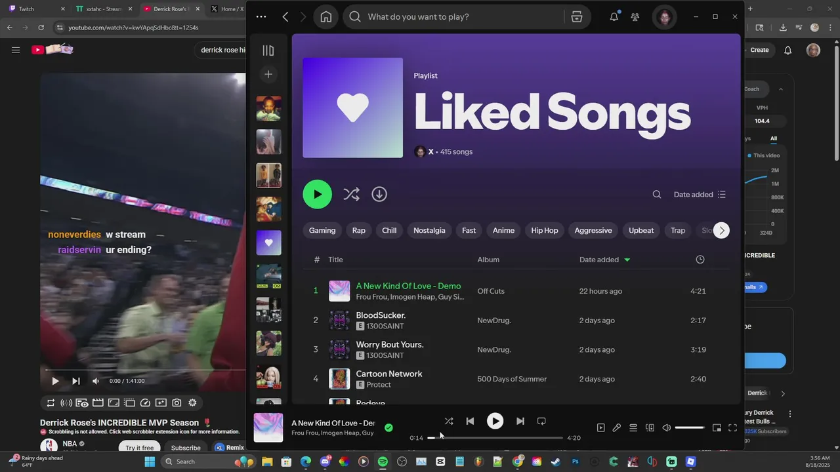Enter Spotify full screen mode
Image resolution: width=840 pixels, height=472 pixels.
[733, 428]
